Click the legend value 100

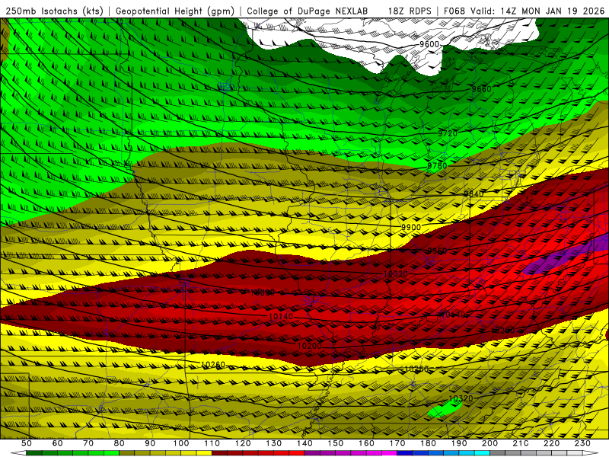[x=181, y=443]
